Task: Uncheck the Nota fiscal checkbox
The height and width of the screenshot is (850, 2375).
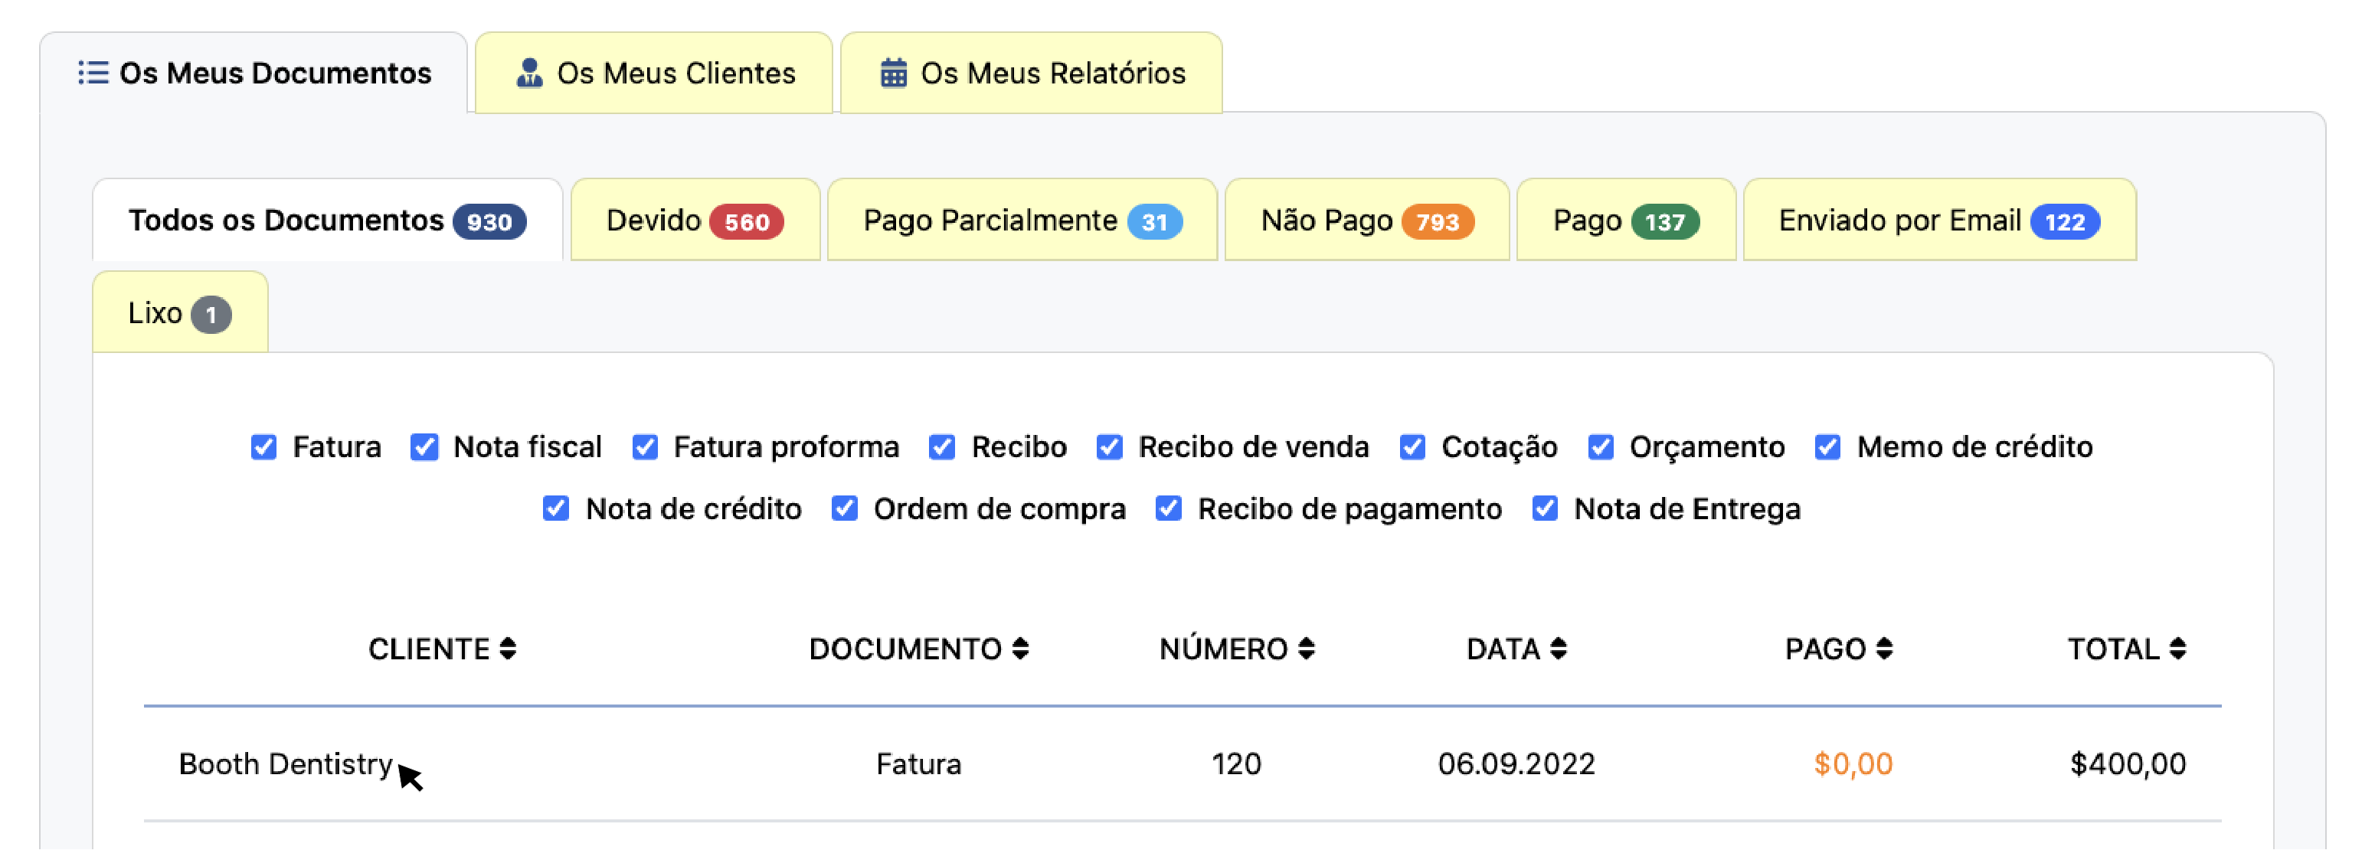Action: 424,447
